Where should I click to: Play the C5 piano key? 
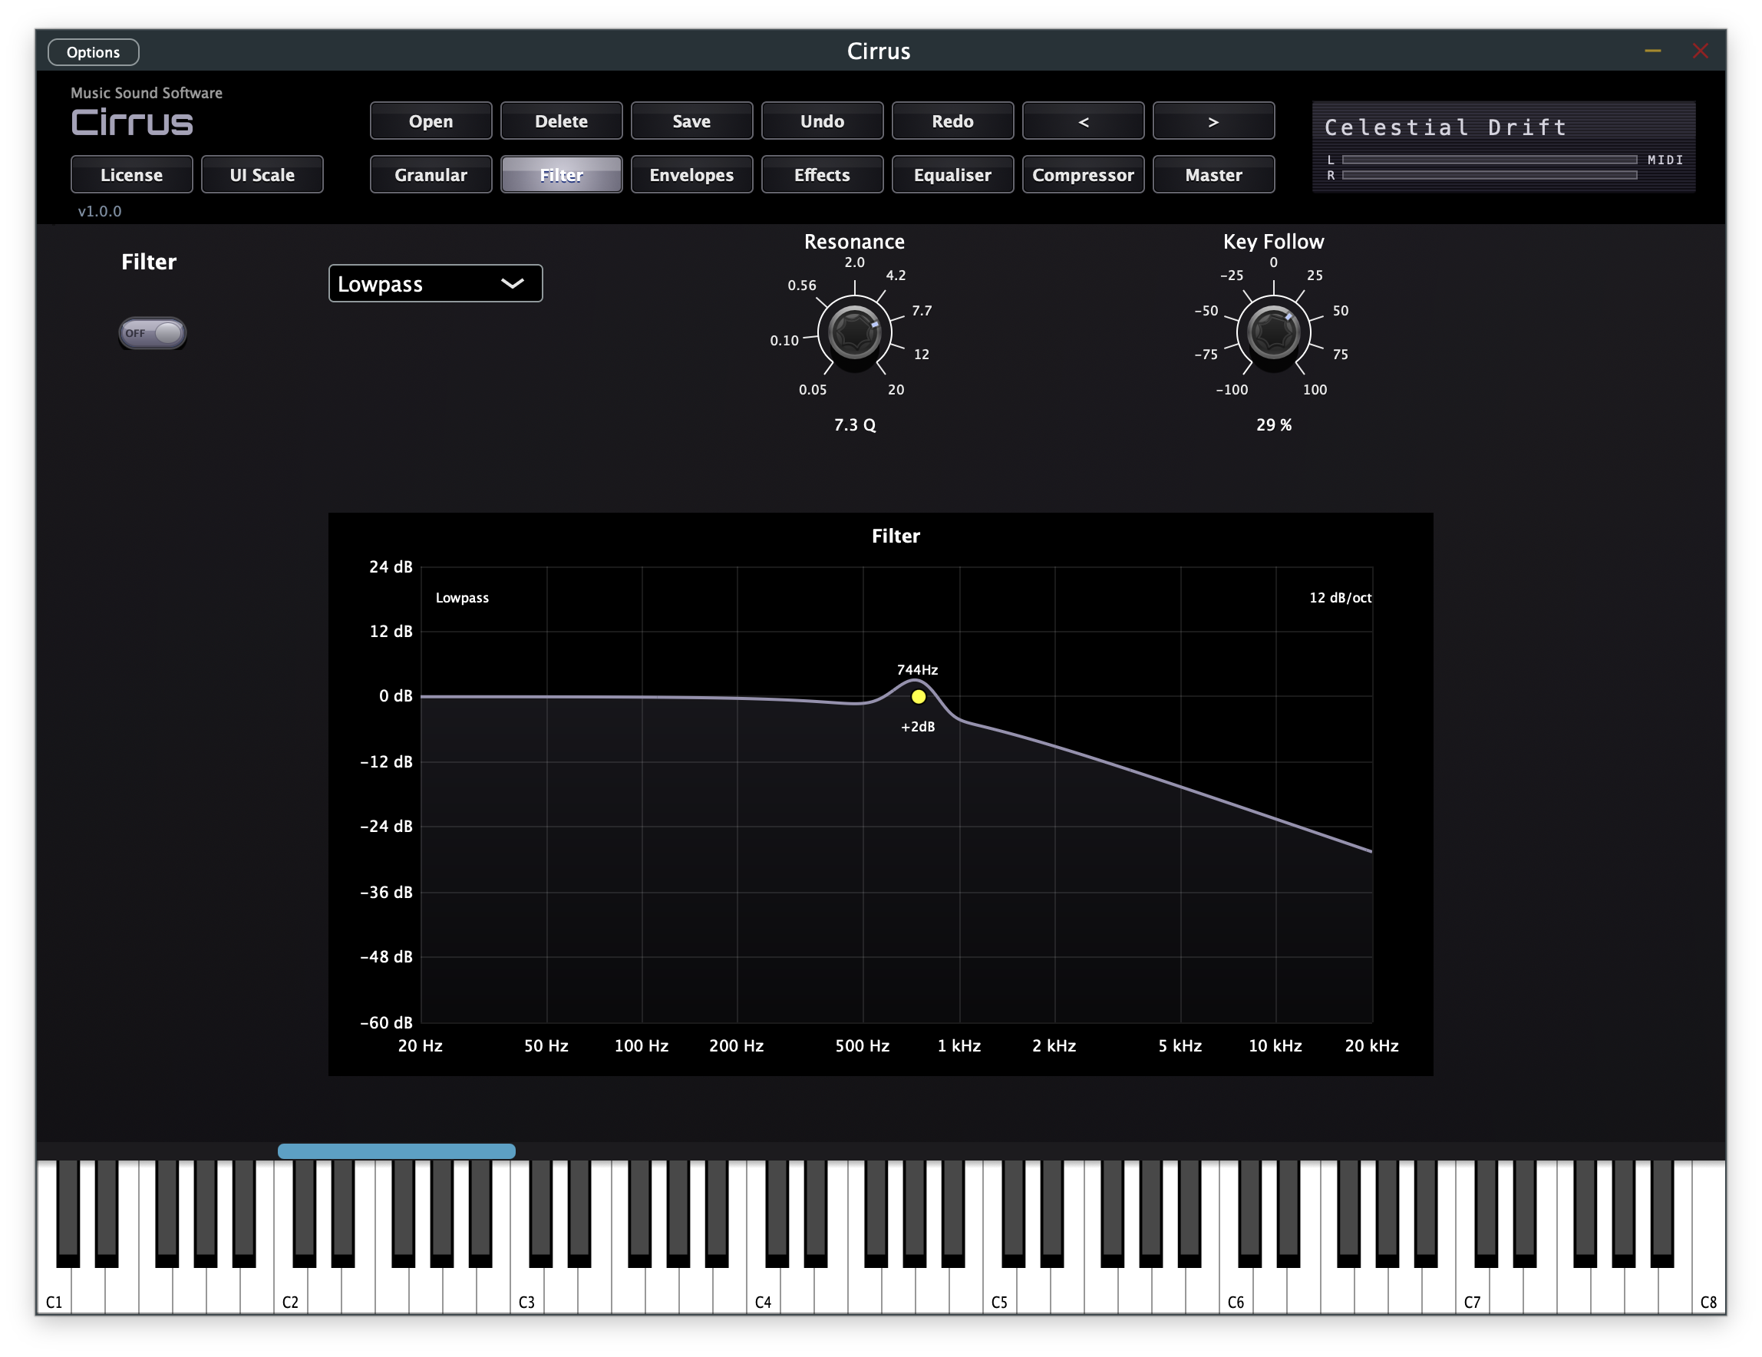tap(1000, 1291)
